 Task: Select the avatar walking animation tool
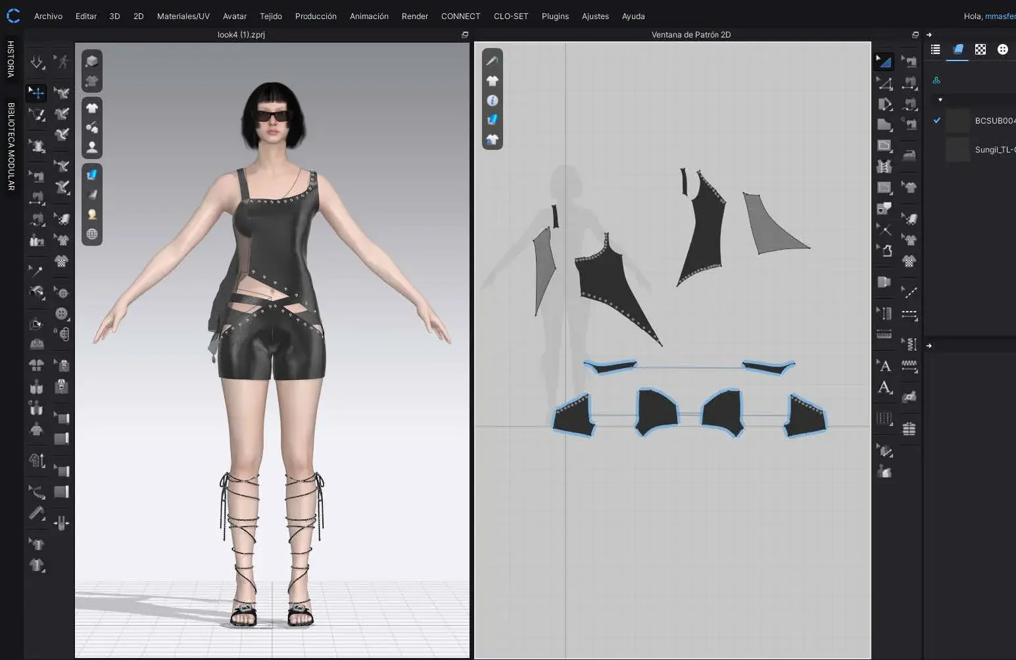[62, 62]
